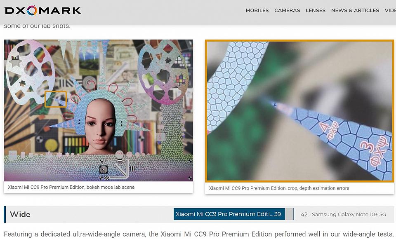The image size is (396, 239).
Task: Click the 'Wide' section heading
Action: pyautogui.click(x=20, y=214)
